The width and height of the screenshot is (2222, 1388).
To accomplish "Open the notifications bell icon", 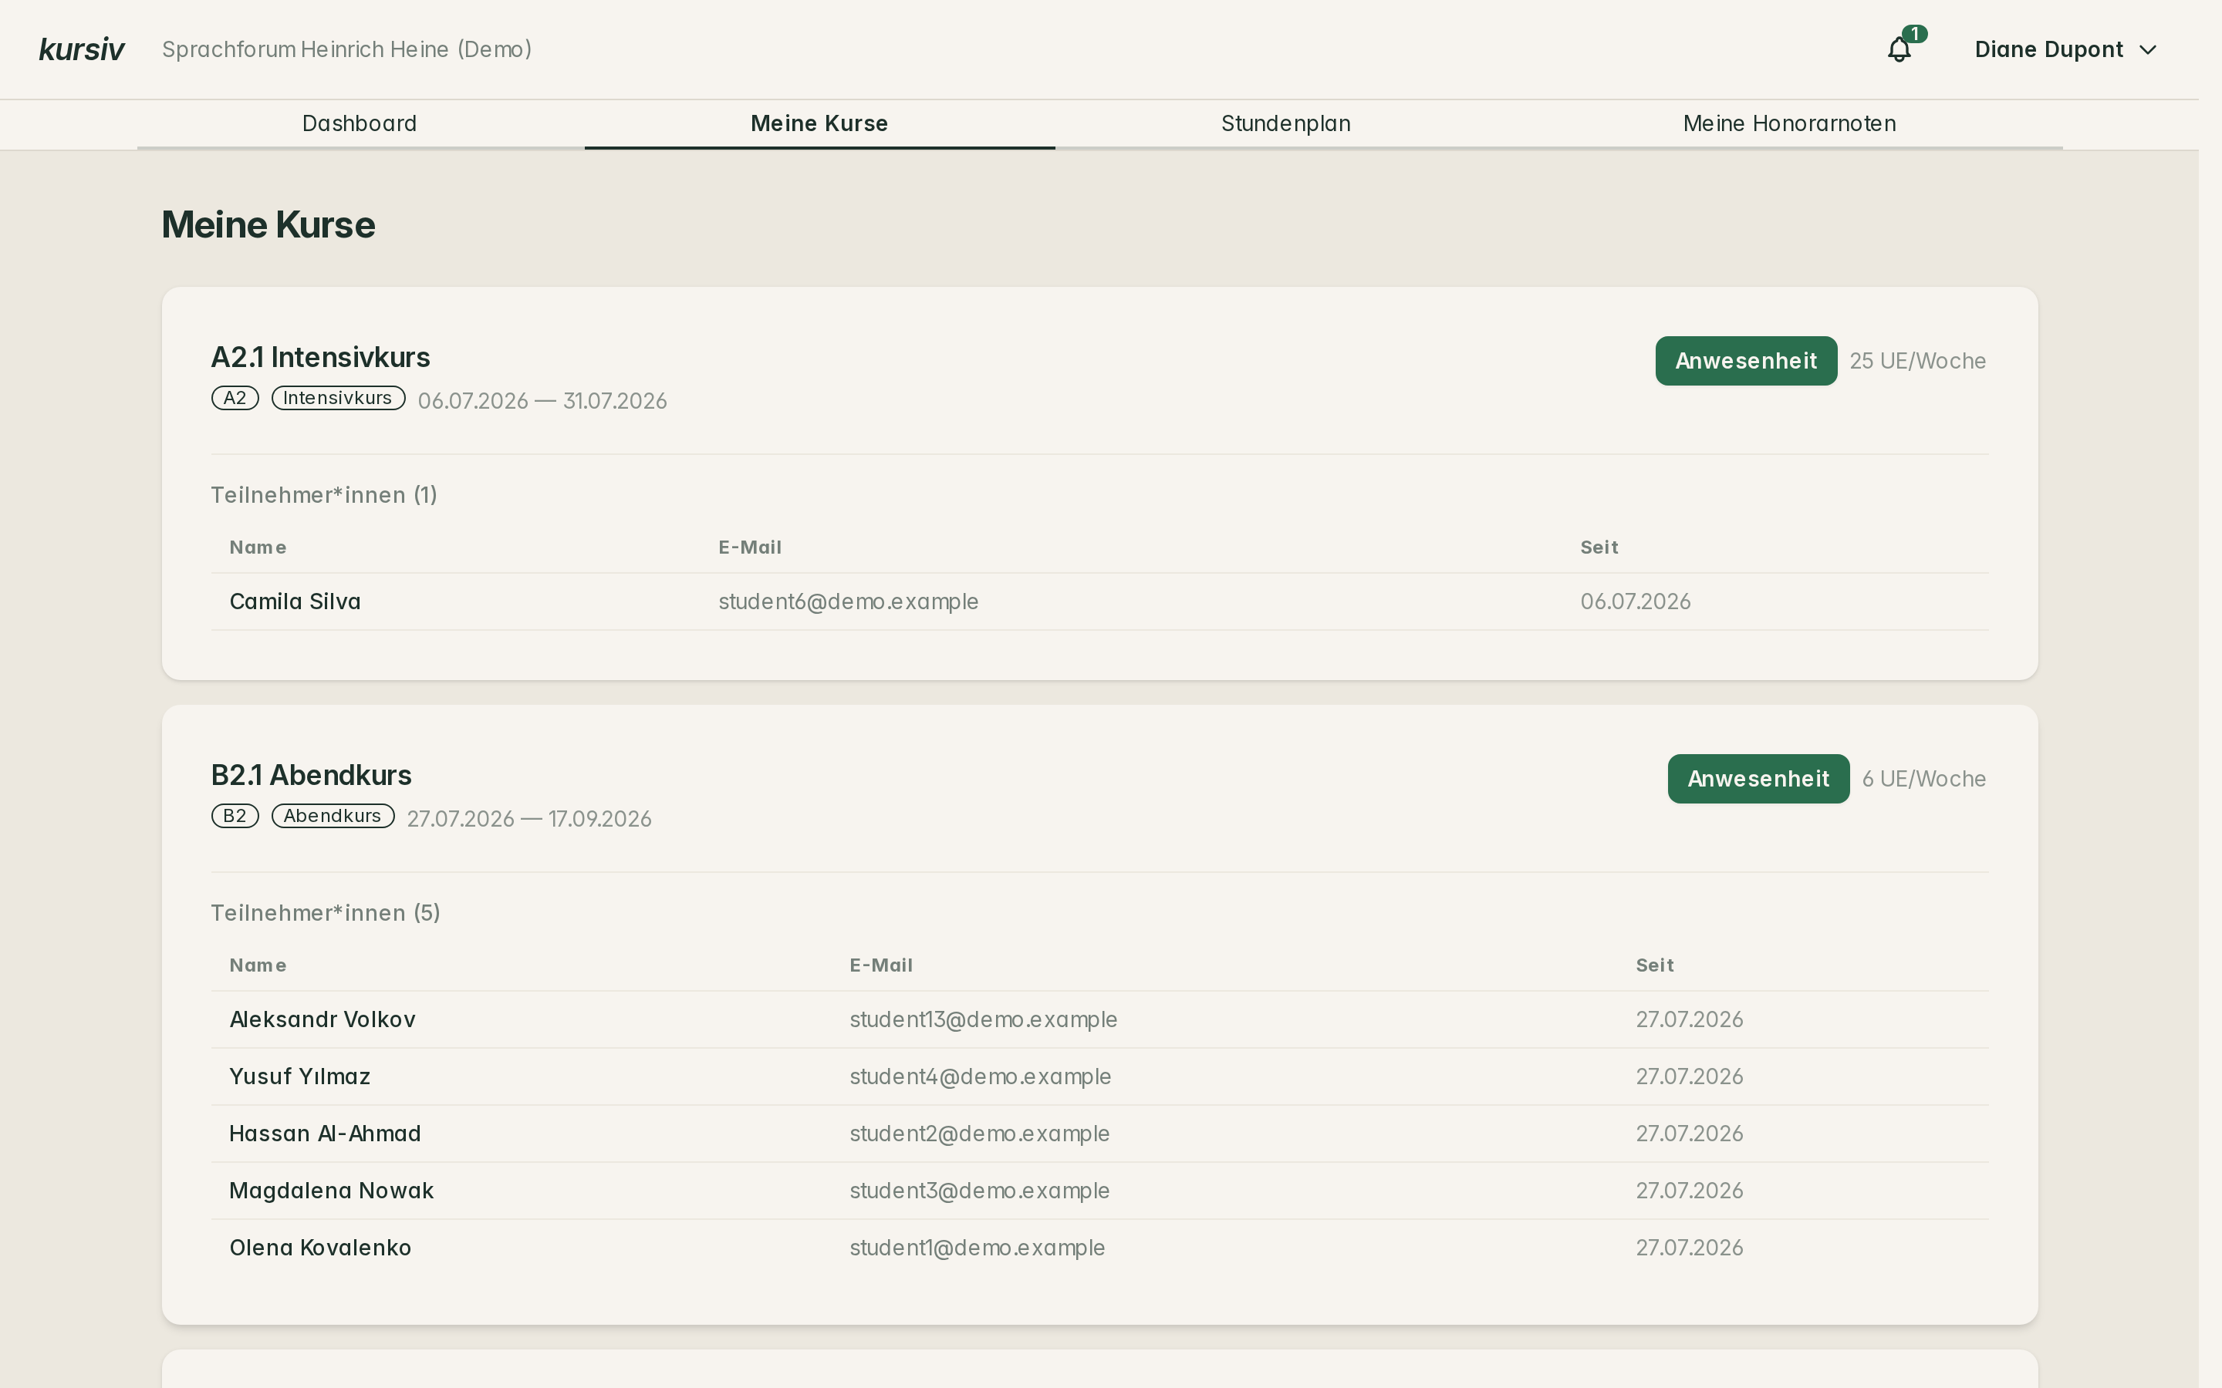I will [x=1899, y=49].
